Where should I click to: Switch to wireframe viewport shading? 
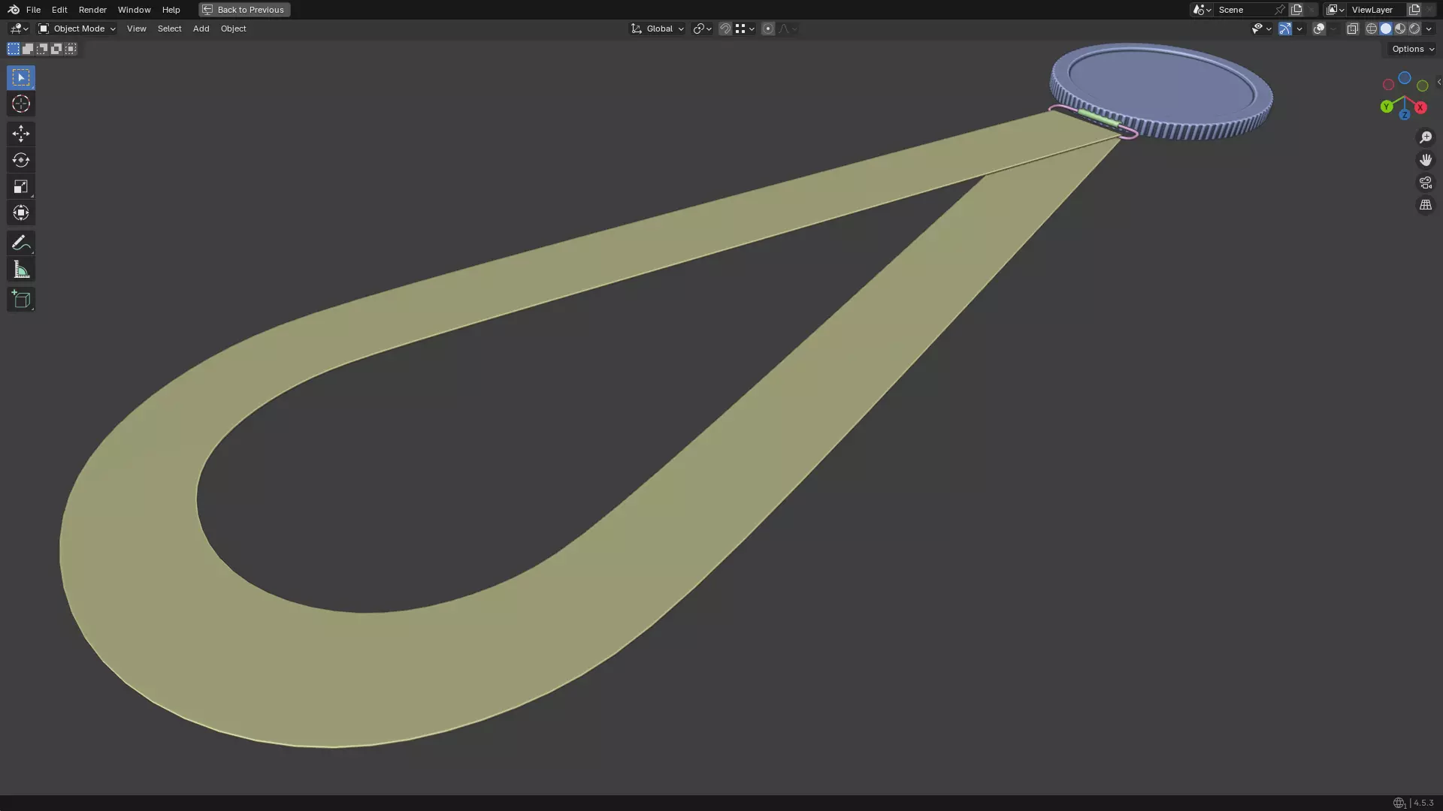1371,29
